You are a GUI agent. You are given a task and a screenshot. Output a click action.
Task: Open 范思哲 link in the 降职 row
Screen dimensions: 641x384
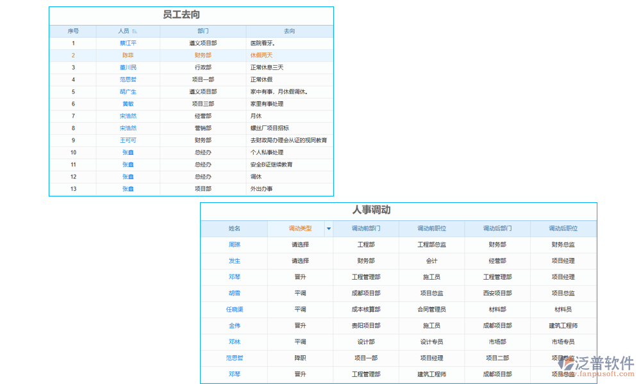tap(233, 358)
